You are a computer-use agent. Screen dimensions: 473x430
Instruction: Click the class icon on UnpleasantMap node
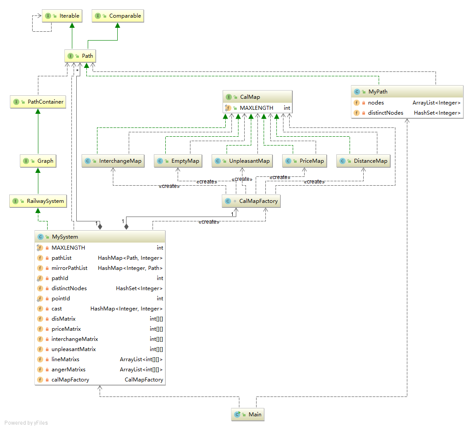tap(217, 161)
